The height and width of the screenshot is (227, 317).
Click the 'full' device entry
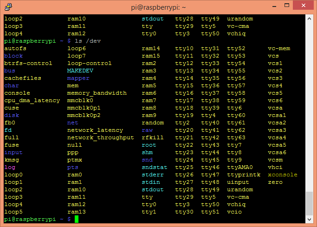(x=12, y=138)
